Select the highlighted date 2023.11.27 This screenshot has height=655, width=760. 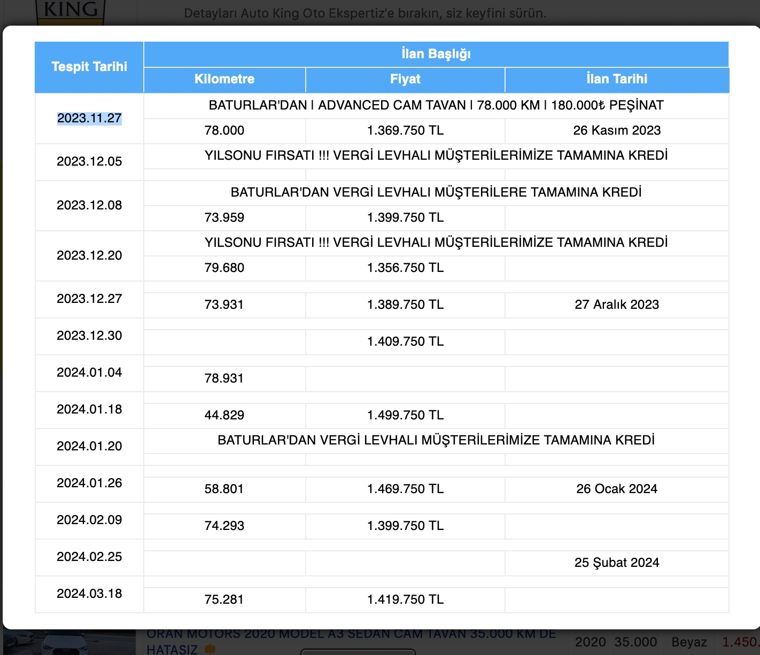pos(89,118)
